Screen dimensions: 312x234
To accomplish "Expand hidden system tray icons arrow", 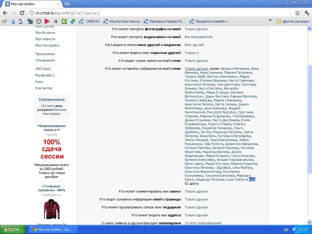I will [294, 229].
